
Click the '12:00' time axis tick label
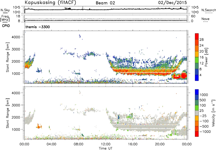click(x=106, y=144)
